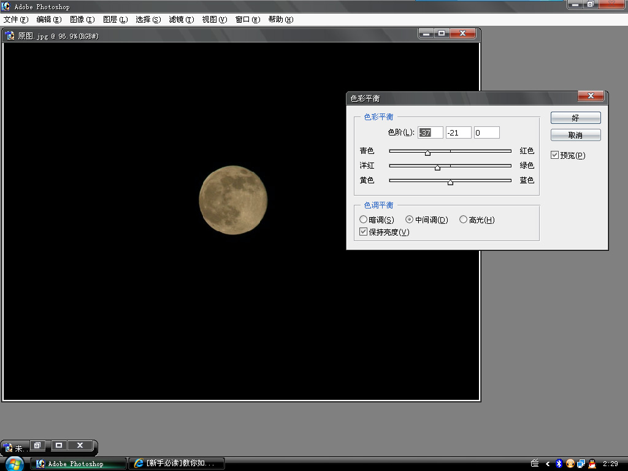
Task: Minimize the 原图.jpg document window
Action: 426,33
